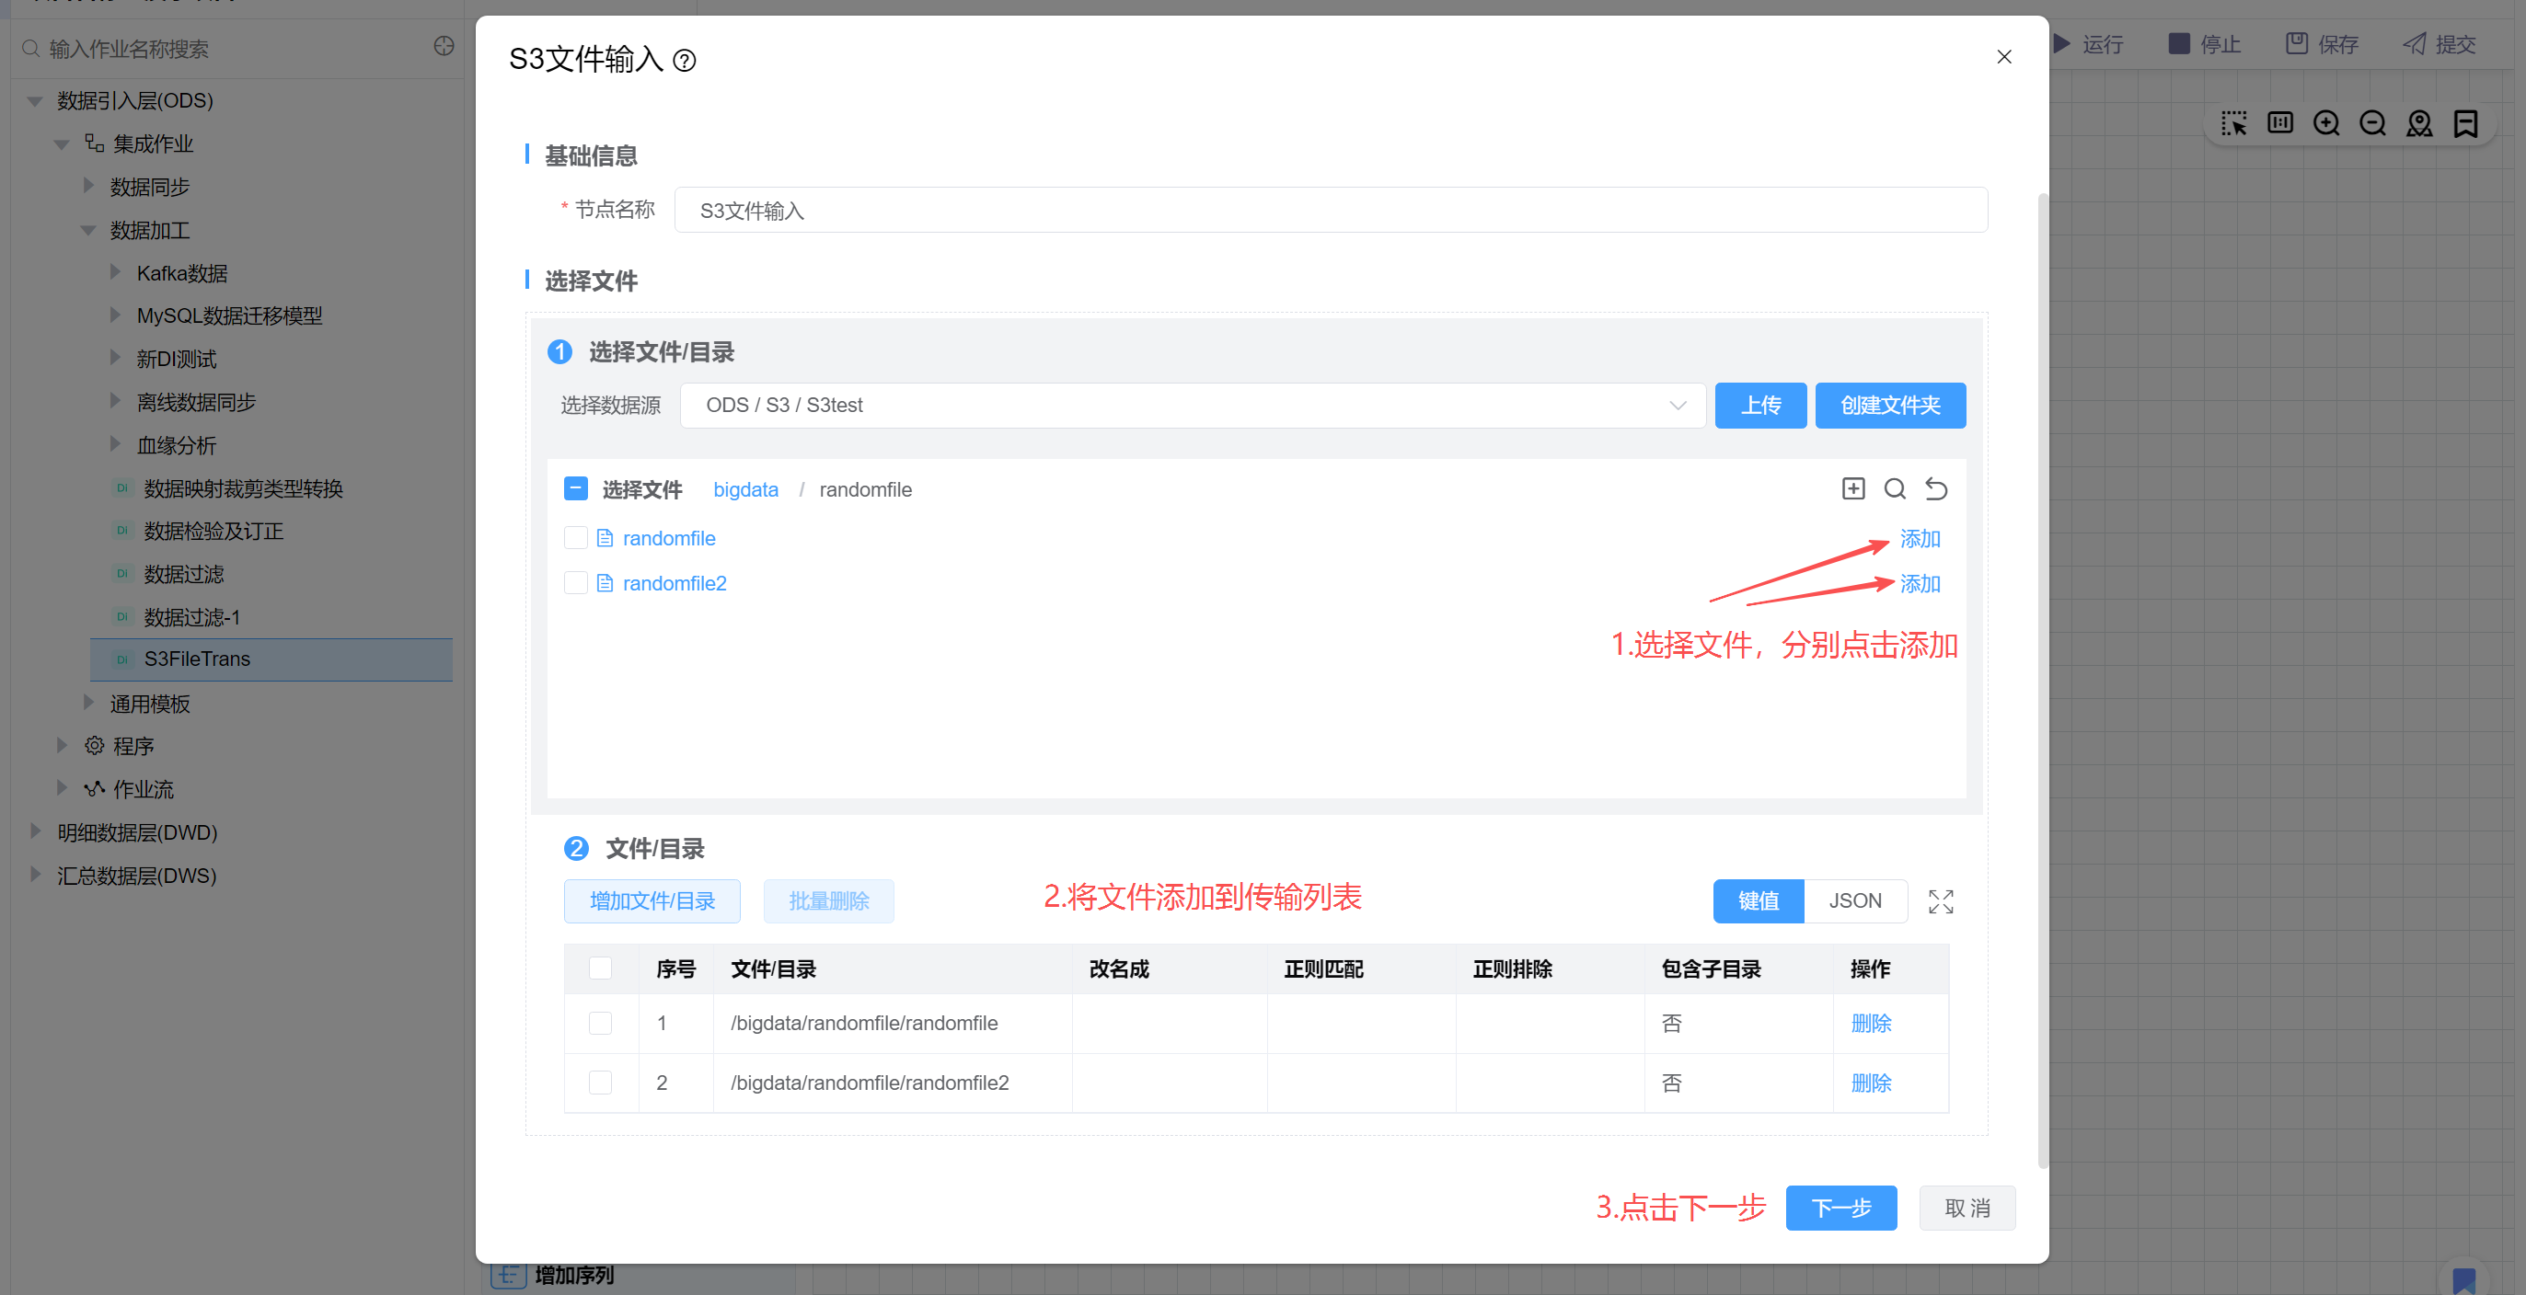Click the 节点名称 input field
The image size is (2526, 1295).
click(x=1330, y=210)
